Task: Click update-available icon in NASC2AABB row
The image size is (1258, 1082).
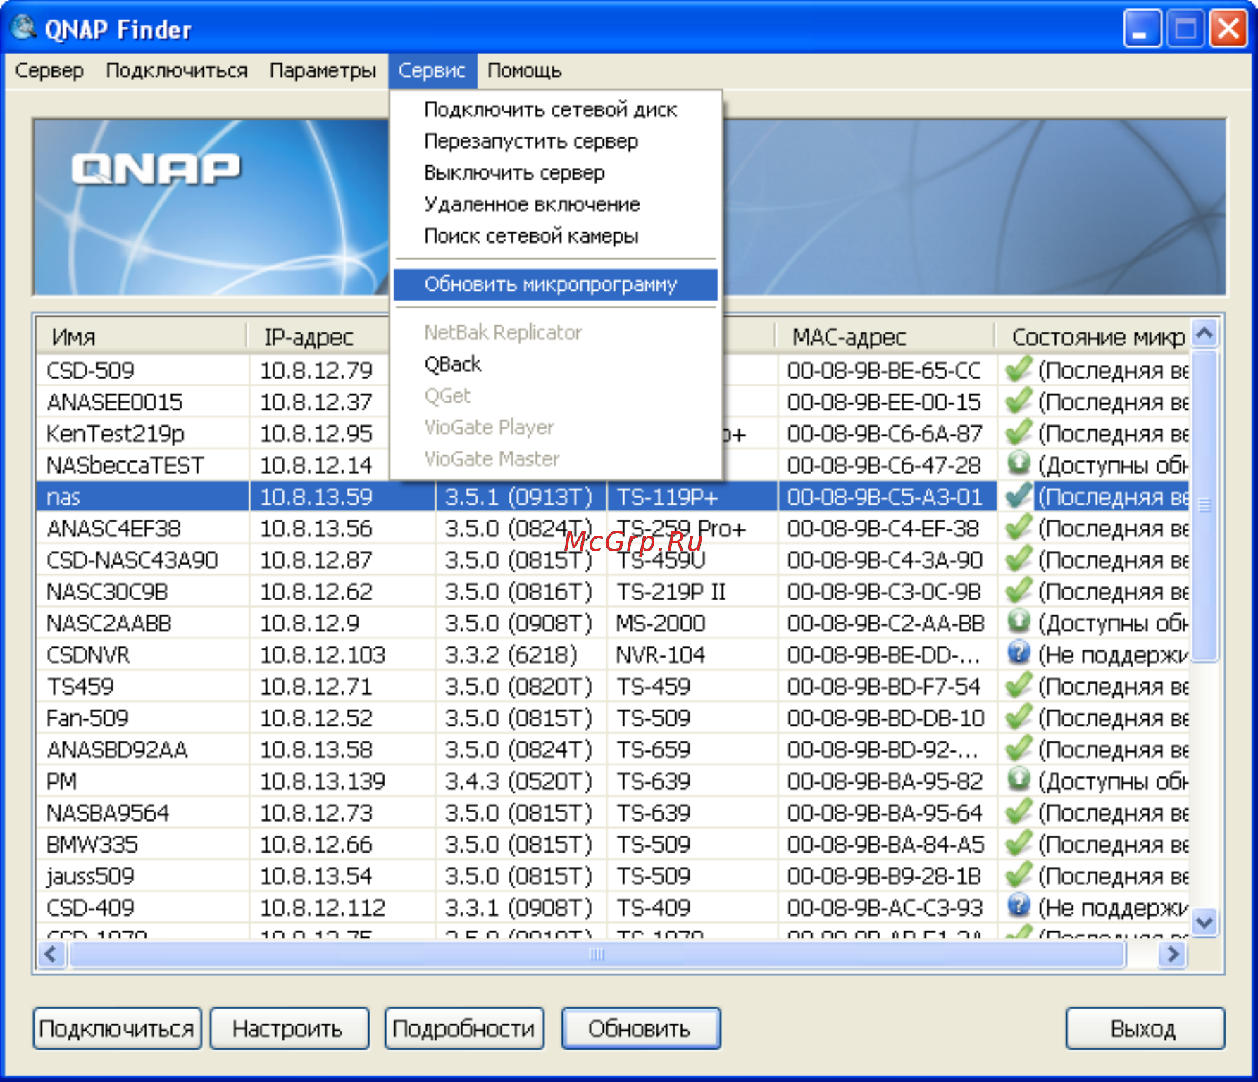Action: [1019, 622]
